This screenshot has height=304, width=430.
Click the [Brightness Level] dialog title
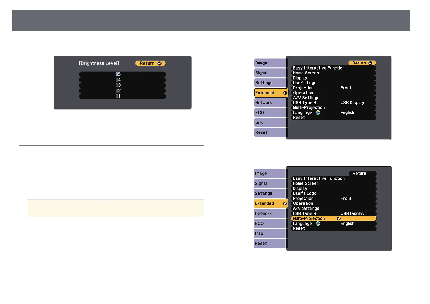tap(99, 63)
